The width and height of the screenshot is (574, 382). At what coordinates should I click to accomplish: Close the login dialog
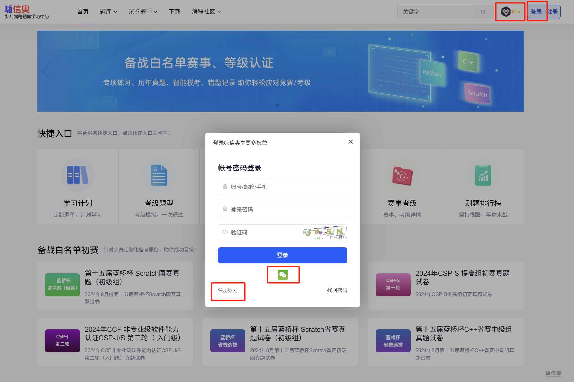[x=351, y=142]
